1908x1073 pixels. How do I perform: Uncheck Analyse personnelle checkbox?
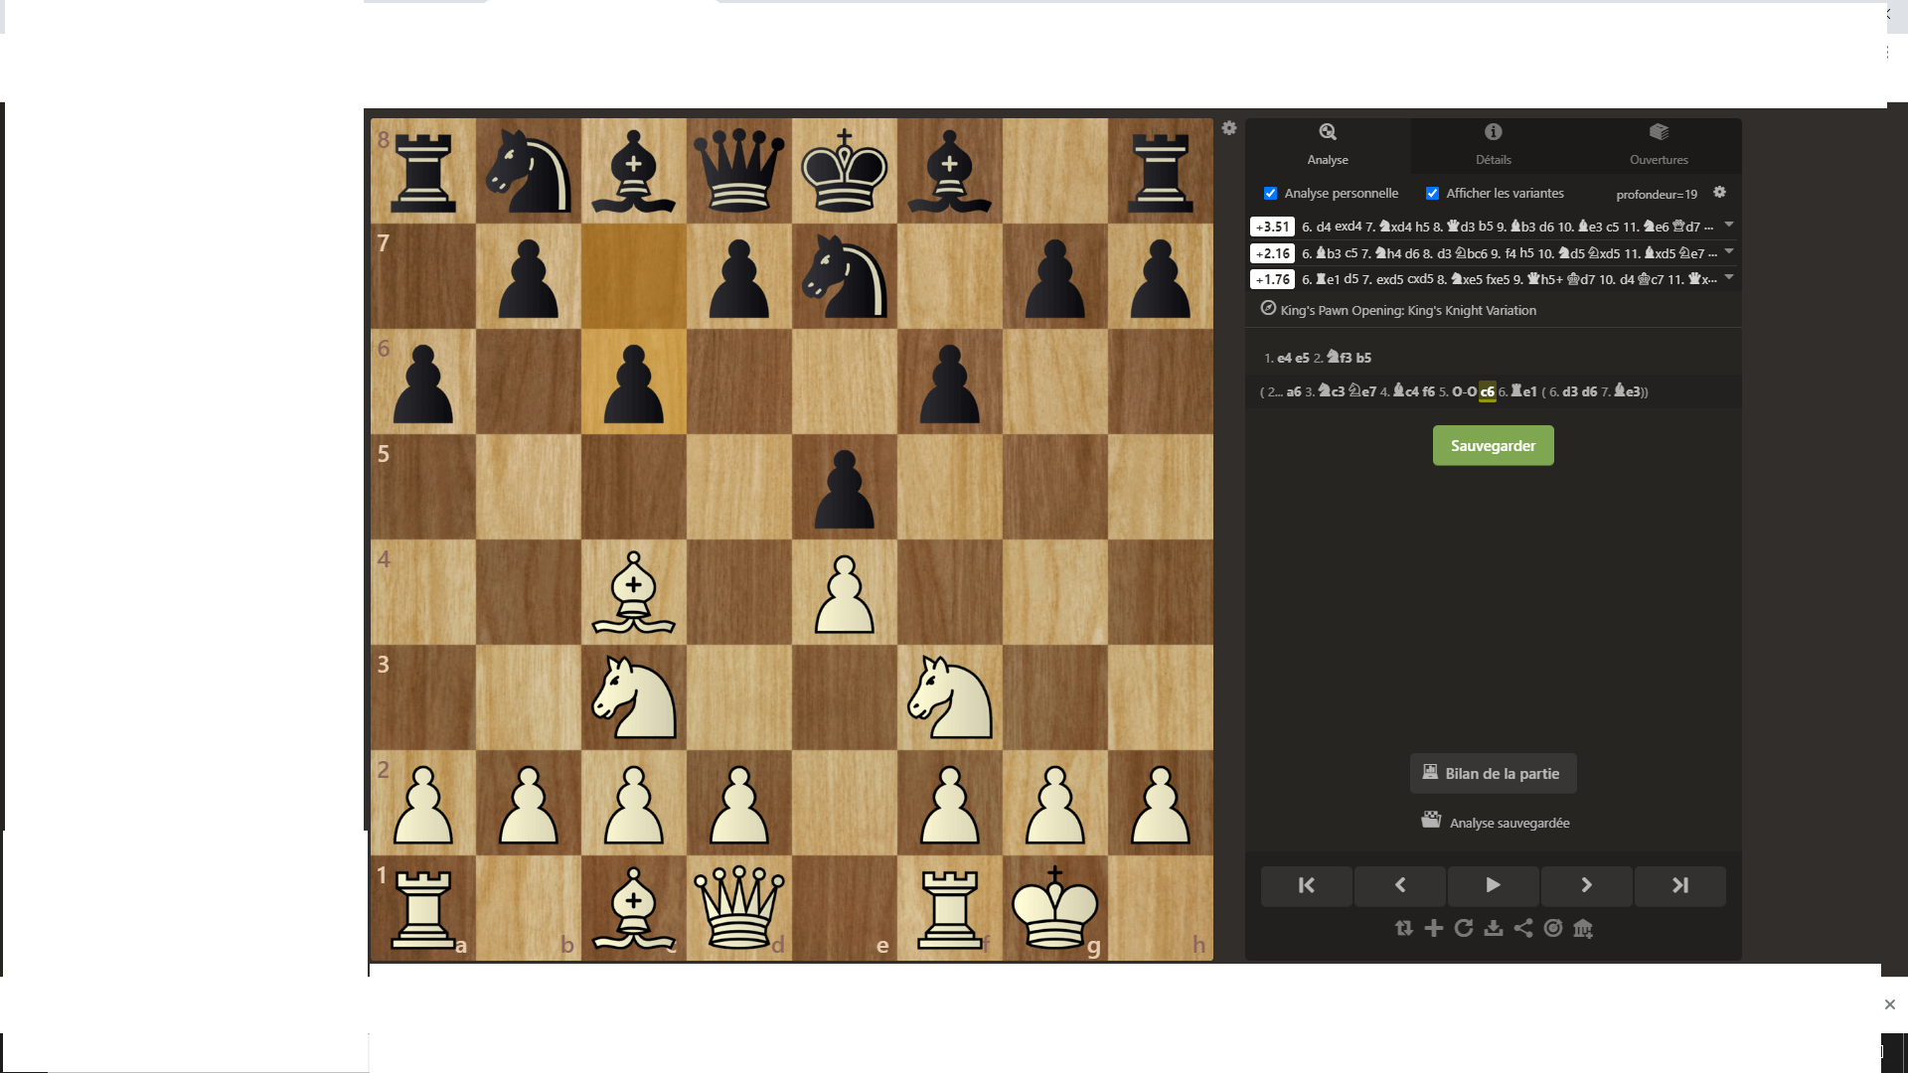pyautogui.click(x=1270, y=194)
